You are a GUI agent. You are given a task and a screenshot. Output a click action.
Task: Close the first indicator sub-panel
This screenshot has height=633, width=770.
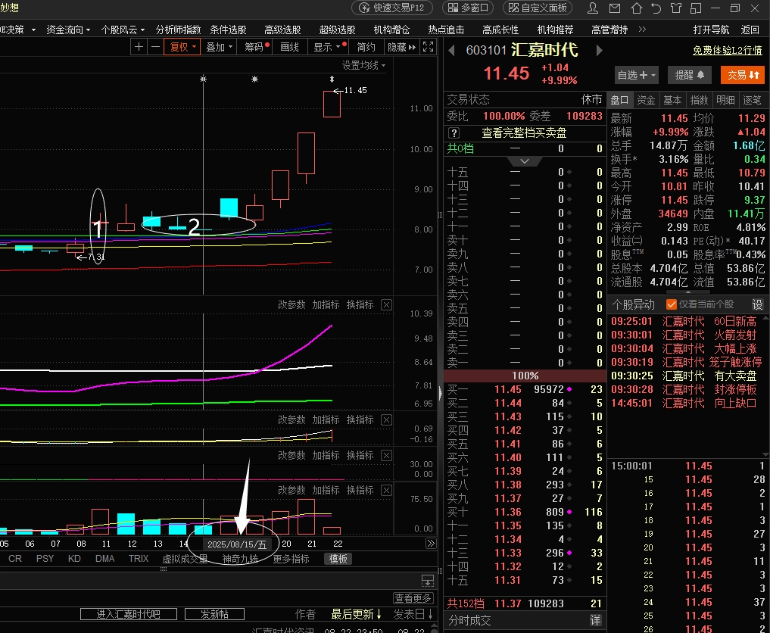pyautogui.click(x=386, y=305)
